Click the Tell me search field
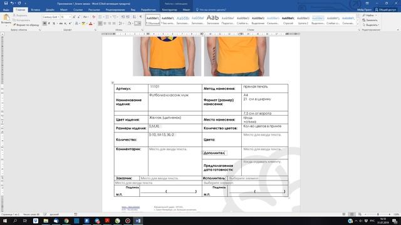401x225 pixels. pyautogui.click(x=211, y=10)
